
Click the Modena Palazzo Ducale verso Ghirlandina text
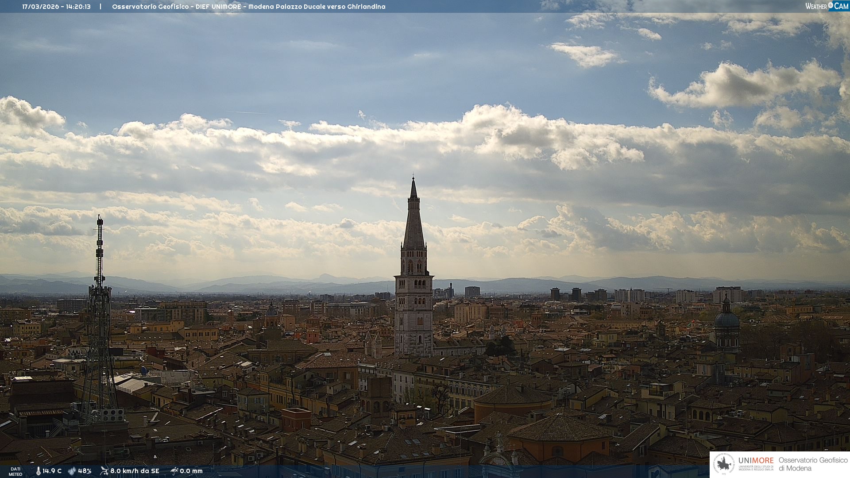tap(317, 7)
